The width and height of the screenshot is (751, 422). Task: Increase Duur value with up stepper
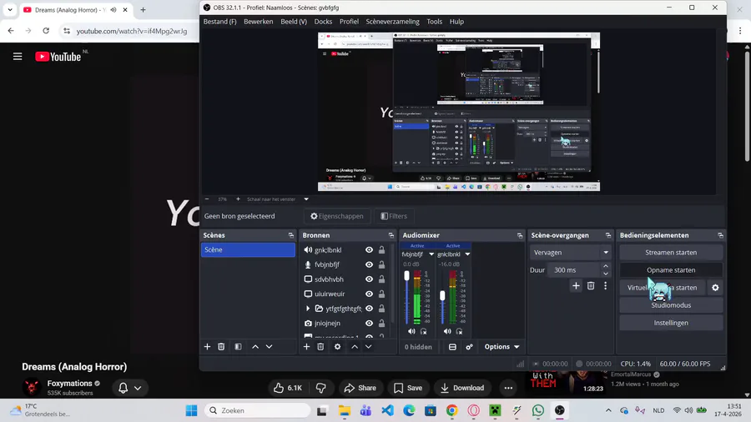click(x=606, y=267)
